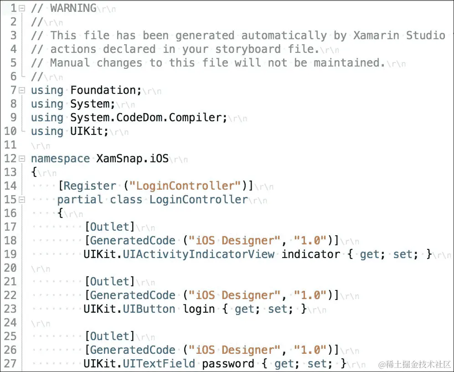Click 'Manual changes to this file' comment

pyautogui.click(x=139, y=63)
